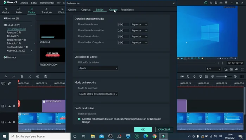Viewport: 246px width, 140px height.
Task: Lock video track 2
Action: click(10, 106)
